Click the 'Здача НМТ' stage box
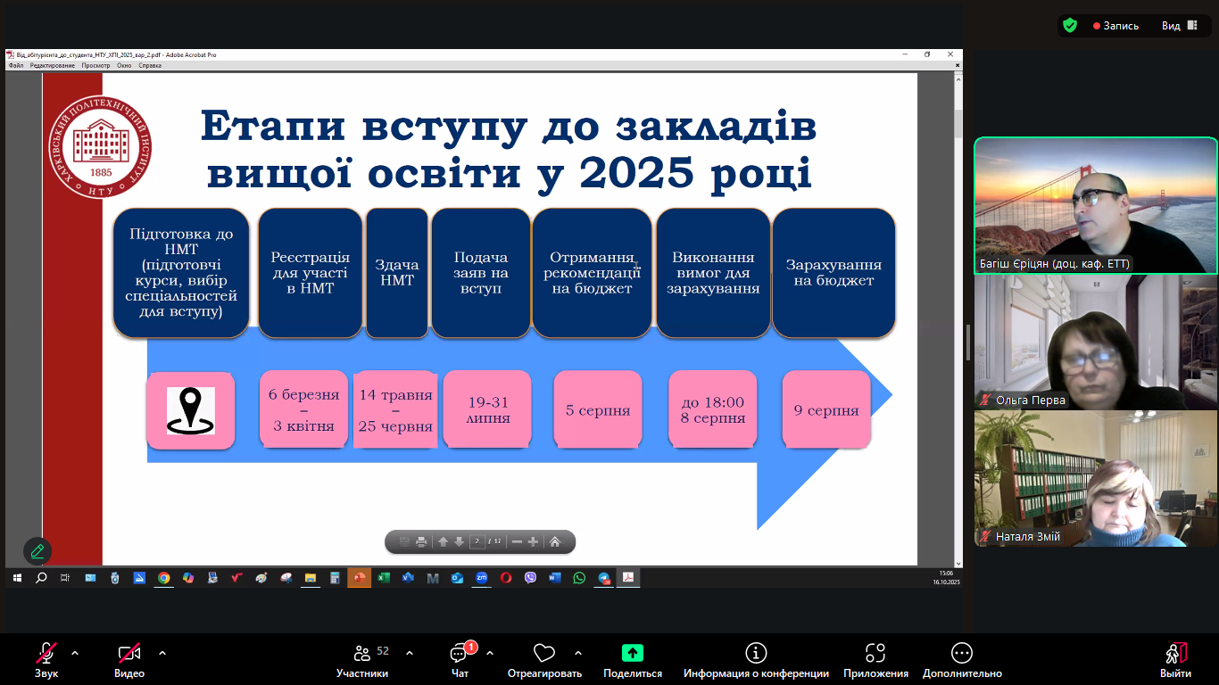 [x=396, y=273]
